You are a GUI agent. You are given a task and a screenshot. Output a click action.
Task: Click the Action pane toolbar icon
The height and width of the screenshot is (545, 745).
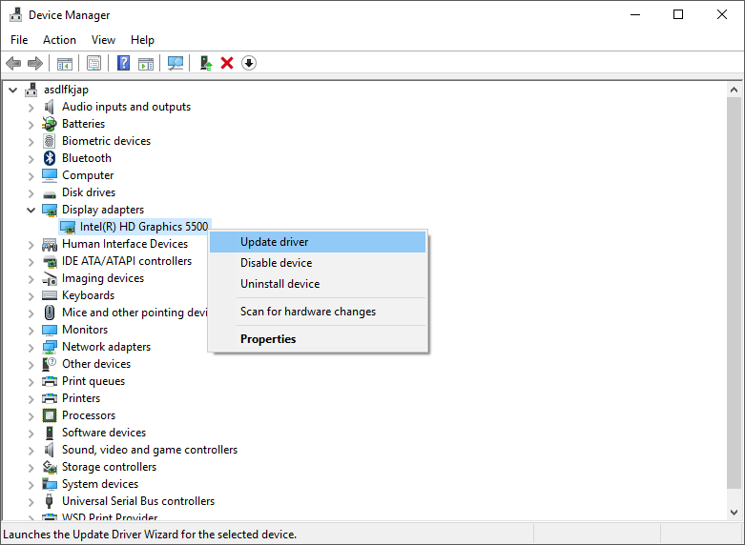pos(146,63)
